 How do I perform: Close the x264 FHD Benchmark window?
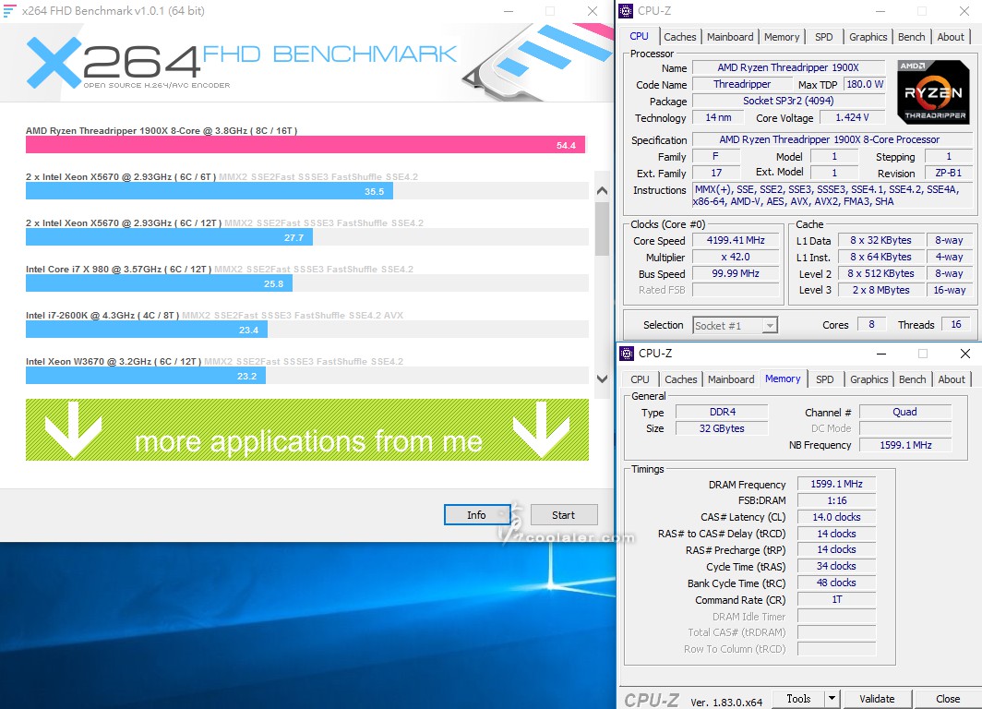coord(592,11)
